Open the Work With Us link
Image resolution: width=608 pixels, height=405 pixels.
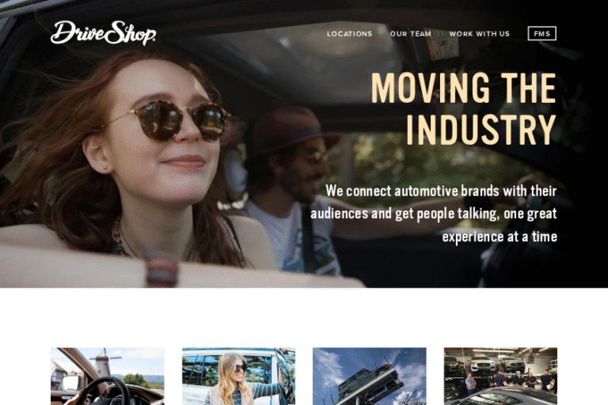[479, 34]
